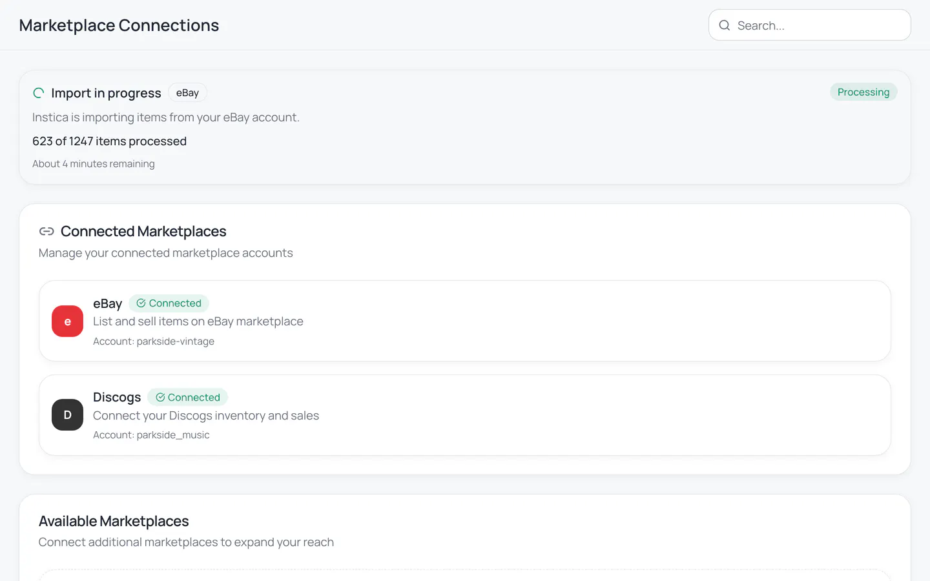
Task: Click the search magnifier icon
Action: point(725,25)
